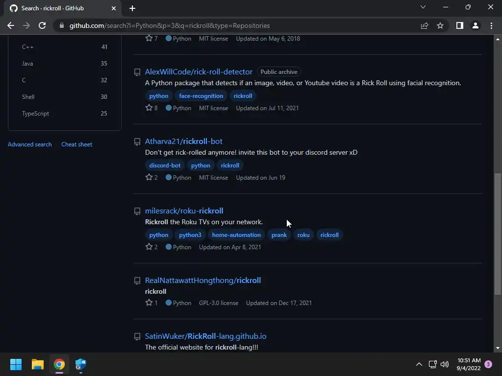Close the Search rickroll GitHub tab
Image resolution: width=502 pixels, height=376 pixels.
coord(114,8)
